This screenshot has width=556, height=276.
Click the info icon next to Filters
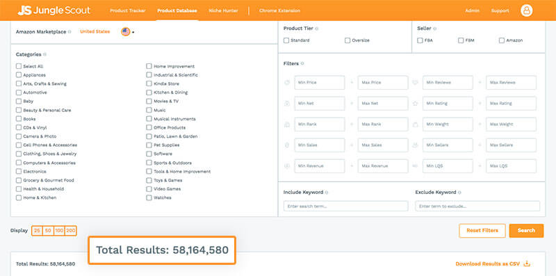point(302,63)
